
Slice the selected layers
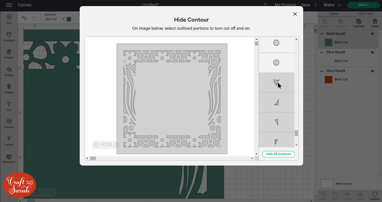tap(323, 196)
